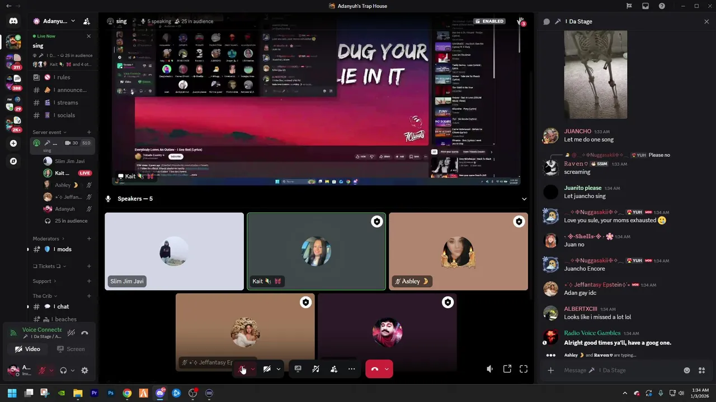
Task: Collapse The Crib category
Action: (45, 296)
